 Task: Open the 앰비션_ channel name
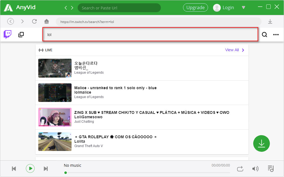pyautogui.click(x=81, y=68)
